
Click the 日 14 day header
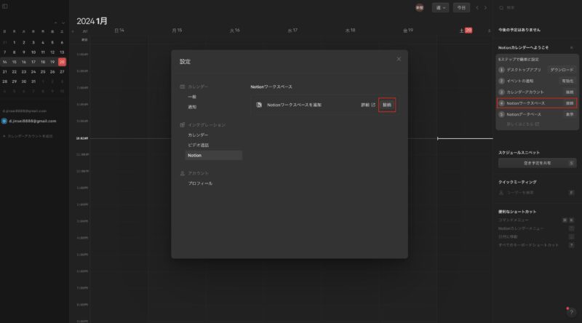(119, 31)
